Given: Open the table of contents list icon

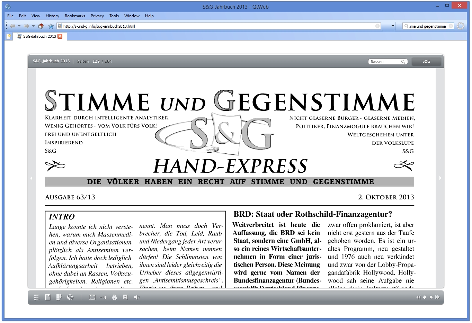Looking at the screenshot, I should tap(37, 297).
